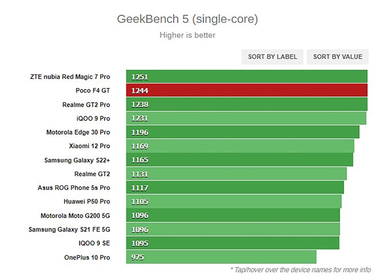The width and height of the screenshot is (375, 278).
Task: Click the iQOO 9 Pro device name
Action: 93,118
